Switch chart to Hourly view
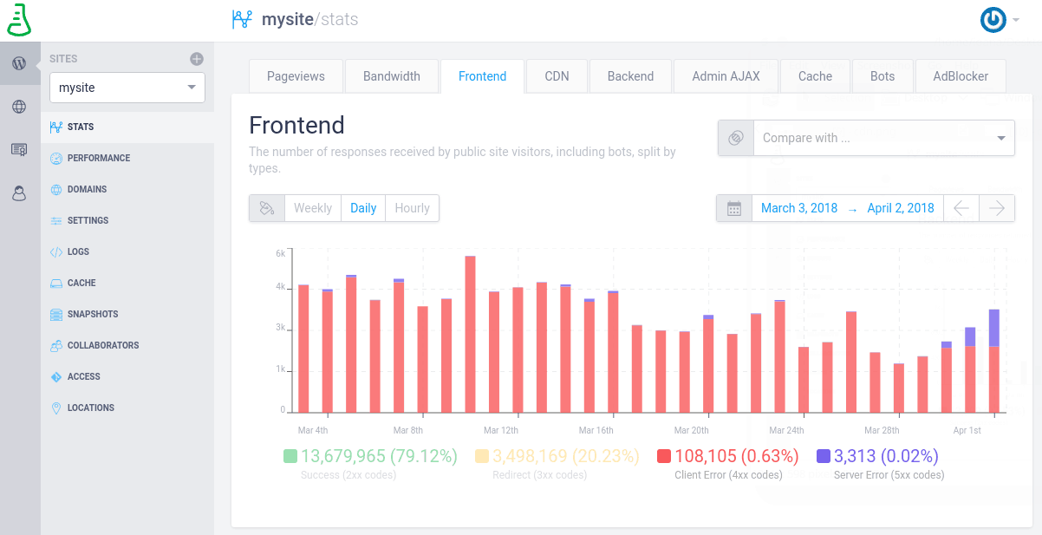The image size is (1042, 535). tap(412, 208)
